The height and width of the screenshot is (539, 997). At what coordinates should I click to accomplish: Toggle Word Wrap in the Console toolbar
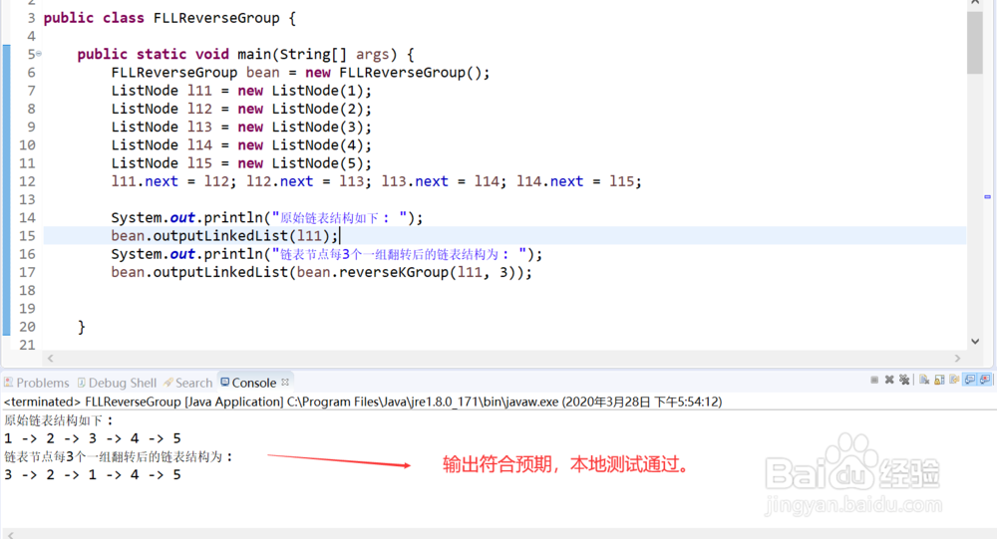954,380
